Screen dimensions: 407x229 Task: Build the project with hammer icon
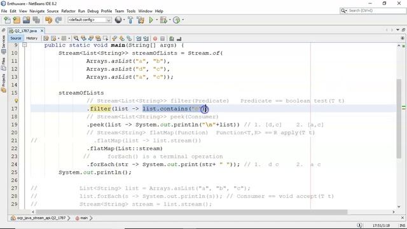pyautogui.click(x=130, y=20)
